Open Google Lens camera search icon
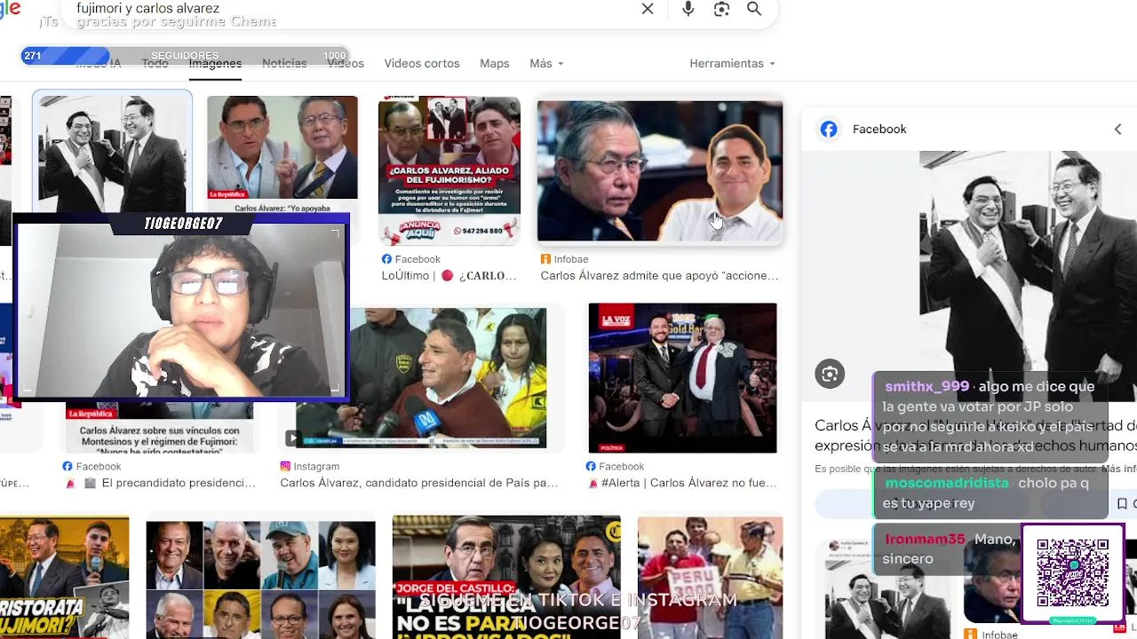Viewport: 1137px width, 639px height. 721,9
